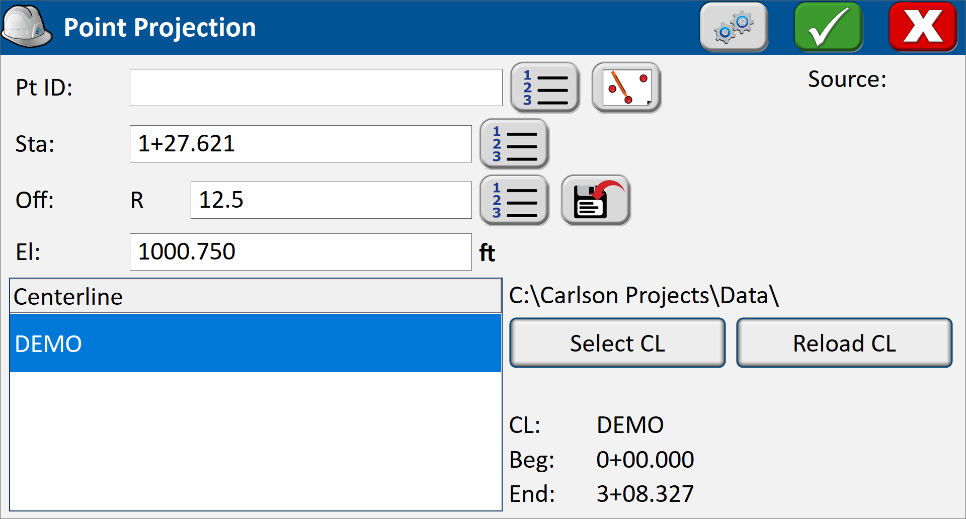Click the End station value 3+08.327

coord(645,494)
